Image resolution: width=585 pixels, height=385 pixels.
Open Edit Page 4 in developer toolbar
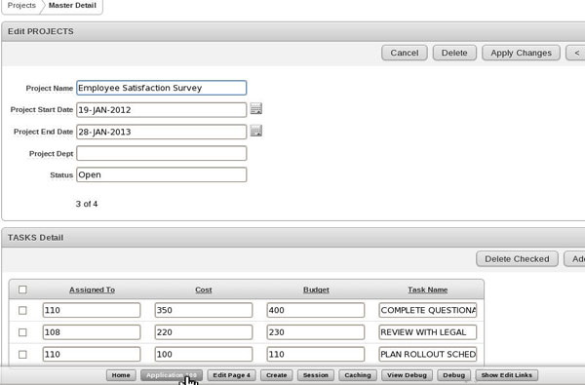231,375
